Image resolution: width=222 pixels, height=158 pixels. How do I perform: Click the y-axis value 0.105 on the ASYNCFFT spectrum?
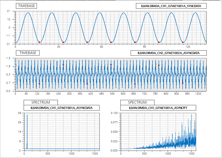[114, 113]
